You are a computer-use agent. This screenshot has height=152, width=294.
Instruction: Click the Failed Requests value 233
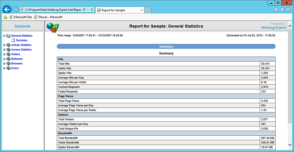[263, 92]
